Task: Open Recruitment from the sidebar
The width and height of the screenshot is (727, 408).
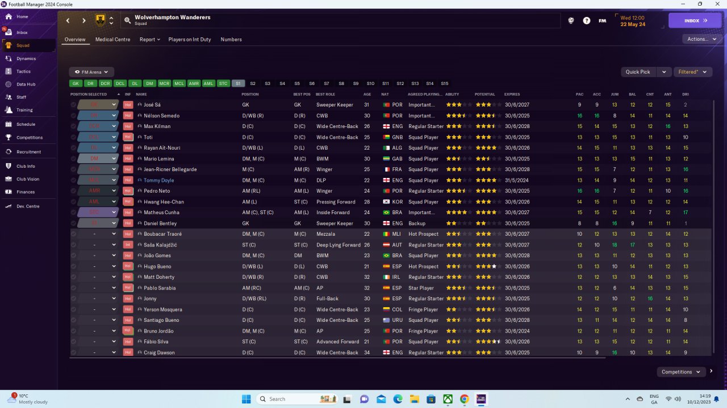Action: coord(28,152)
